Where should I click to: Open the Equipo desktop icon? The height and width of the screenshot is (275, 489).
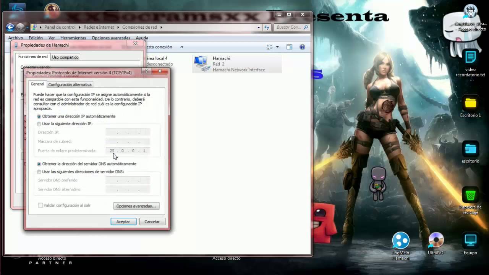click(x=470, y=244)
